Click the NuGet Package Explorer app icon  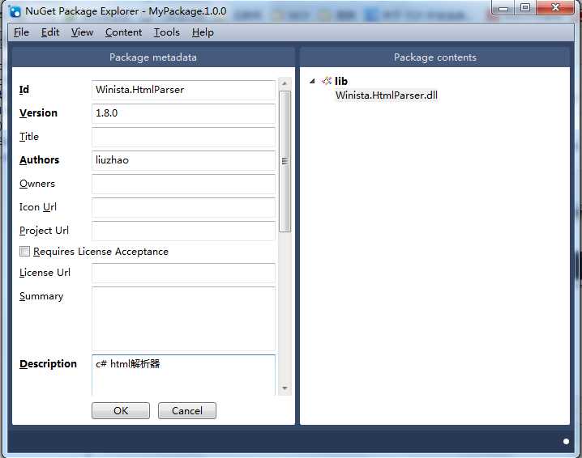pyautogui.click(x=15, y=11)
